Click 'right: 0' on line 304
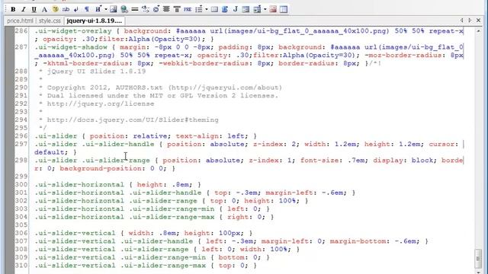Viewport: 488px width, 274px height. [246, 217]
